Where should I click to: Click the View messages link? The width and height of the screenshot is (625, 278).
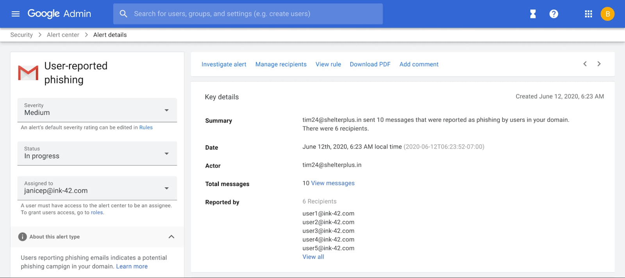click(333, 183)
